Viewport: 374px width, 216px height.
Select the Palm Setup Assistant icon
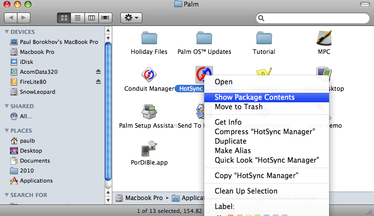tap(149, 112)
